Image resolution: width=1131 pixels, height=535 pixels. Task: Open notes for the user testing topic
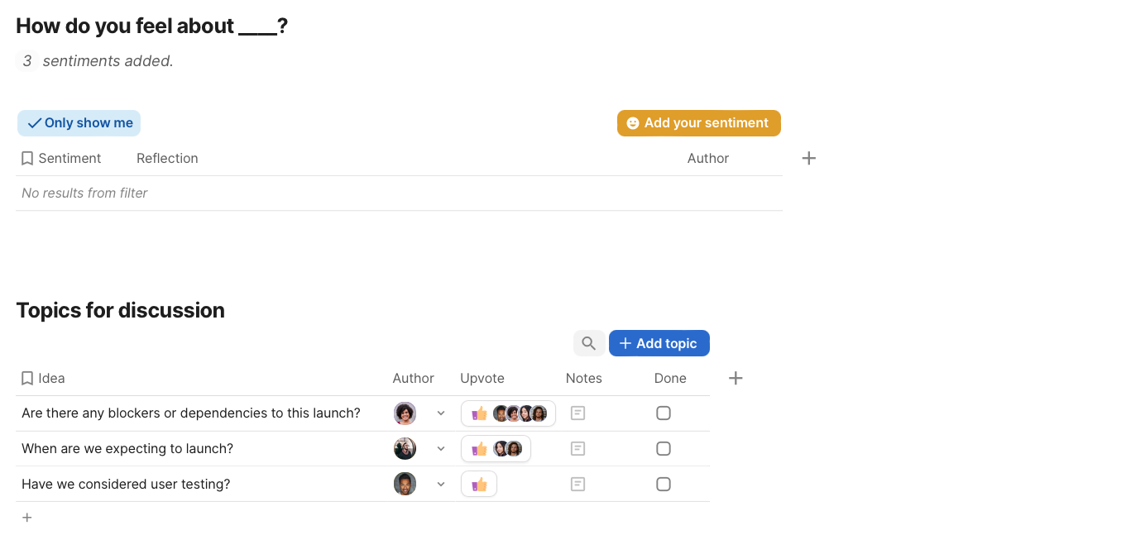click(577, 484)
